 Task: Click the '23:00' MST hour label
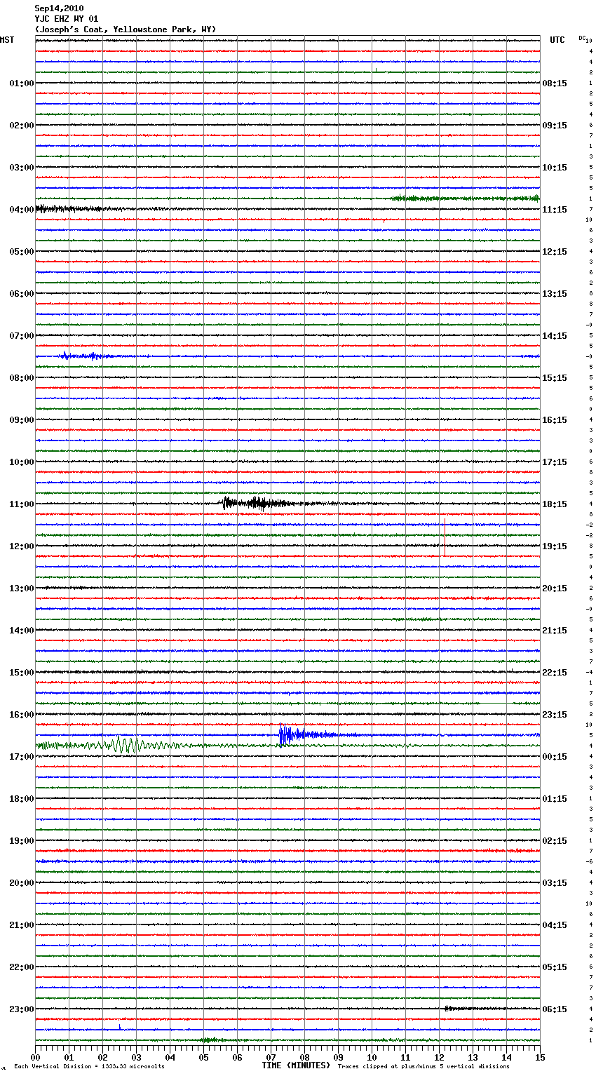22,1009
